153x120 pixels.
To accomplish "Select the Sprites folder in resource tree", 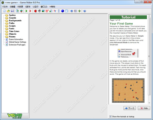I will (x=12, y=15).
